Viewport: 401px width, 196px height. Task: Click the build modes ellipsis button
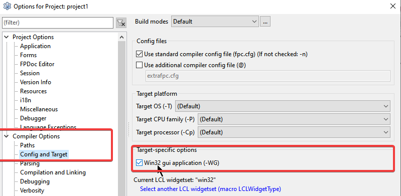point(265,22)
